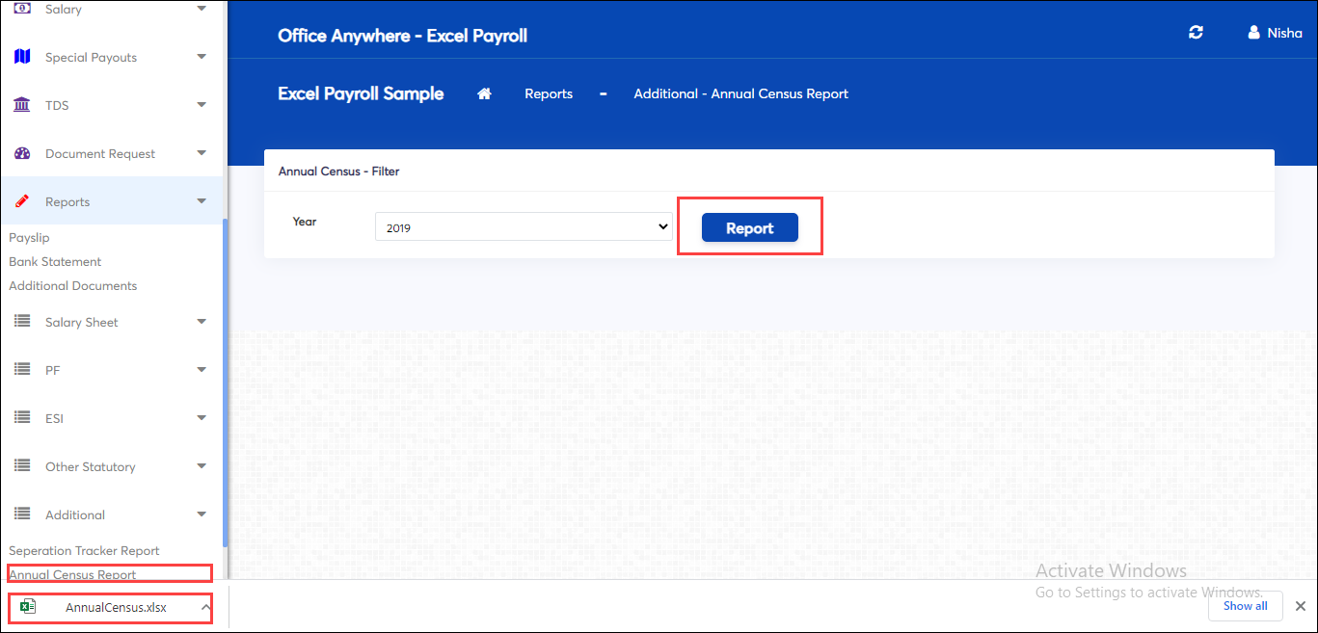Expand the Salary Sheet arrow
The height and width of the screenshot is (633, 1318).
click(202, 322)
